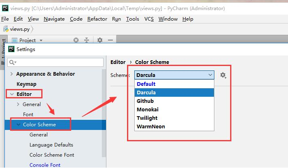Click the Settings search input field
The image size is (288, 168).
pyautogui.click(x=55, y=62)
